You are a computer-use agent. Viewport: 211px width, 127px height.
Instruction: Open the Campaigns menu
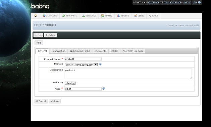coord(50,16)
